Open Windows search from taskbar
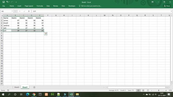This screenshot has width=173, height=97. 9,94
